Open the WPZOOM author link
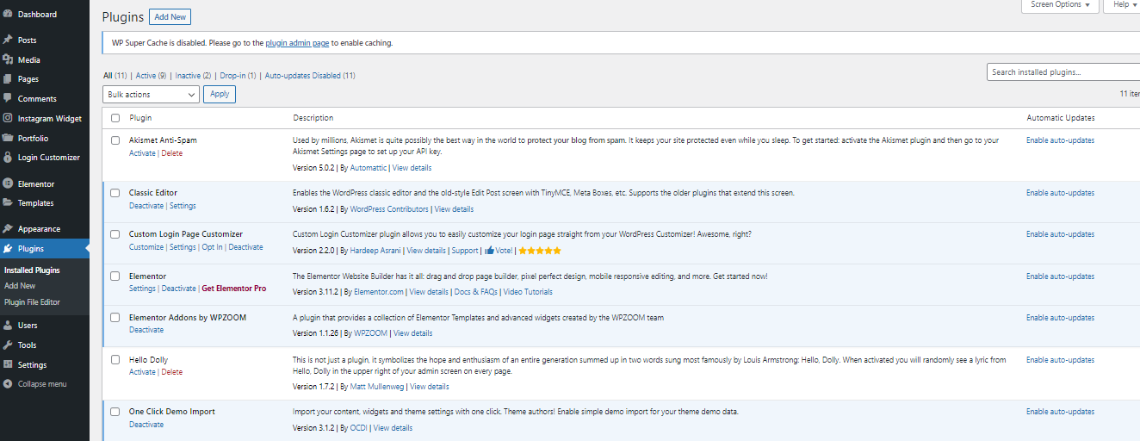The image size is (1140, 441). [370, 333]
